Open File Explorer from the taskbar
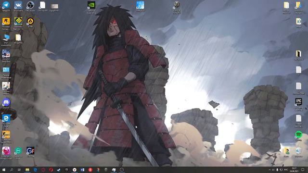 point(27,170)
